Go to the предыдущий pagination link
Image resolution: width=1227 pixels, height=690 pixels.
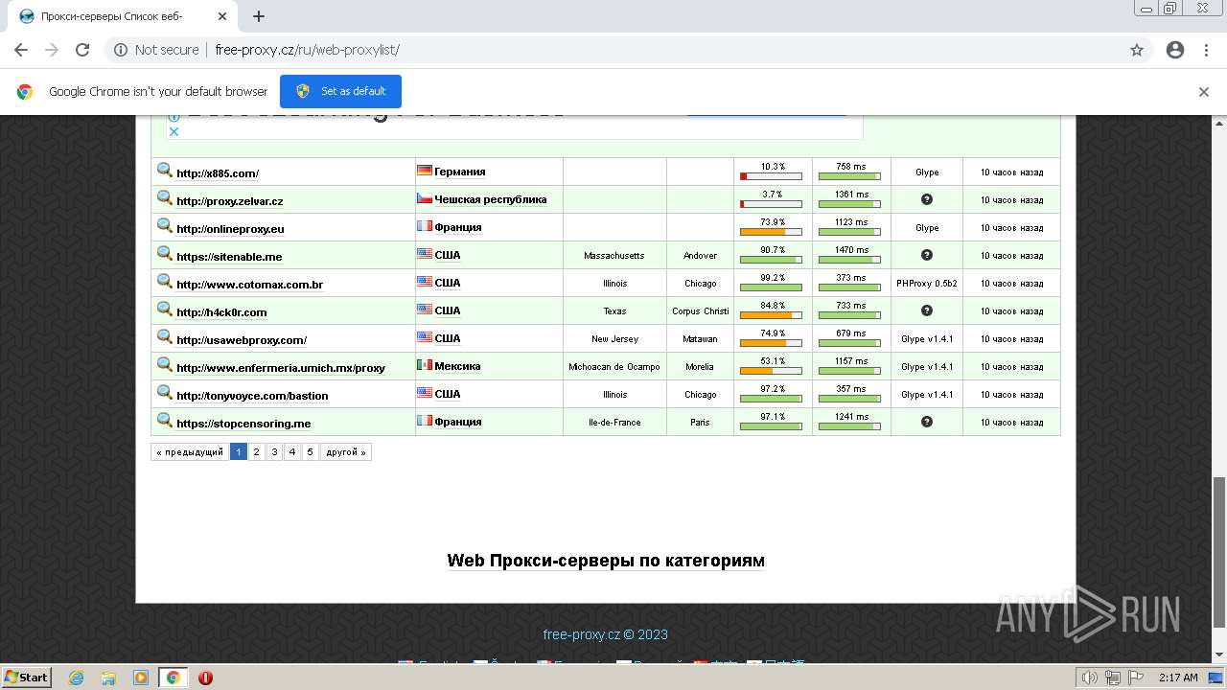190,452
